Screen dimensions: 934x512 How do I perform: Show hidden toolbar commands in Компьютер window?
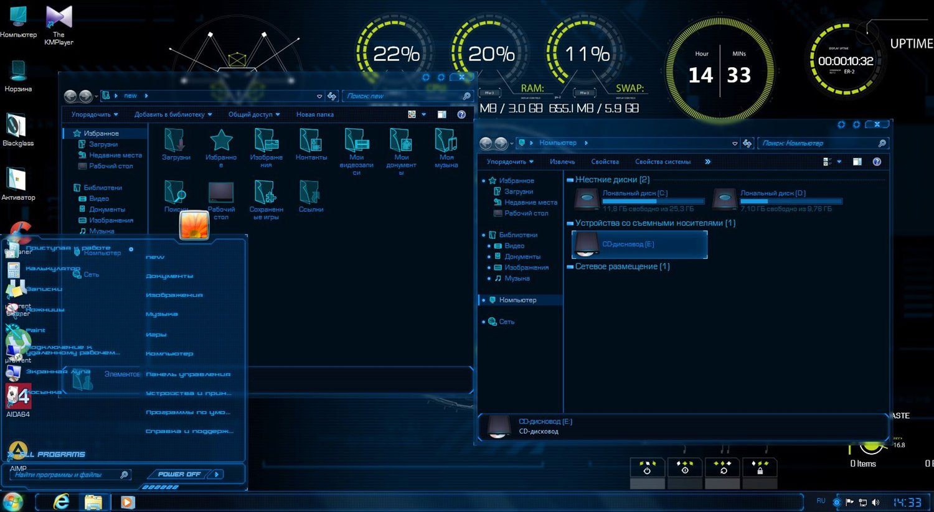point(707,162)
